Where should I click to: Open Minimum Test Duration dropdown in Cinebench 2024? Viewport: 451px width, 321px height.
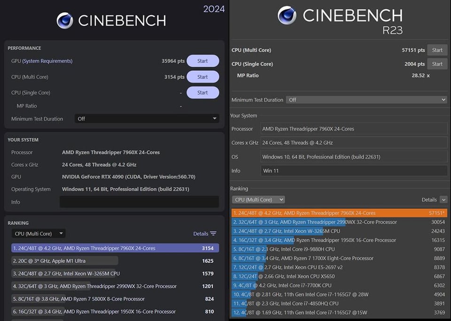pos(147,119)
